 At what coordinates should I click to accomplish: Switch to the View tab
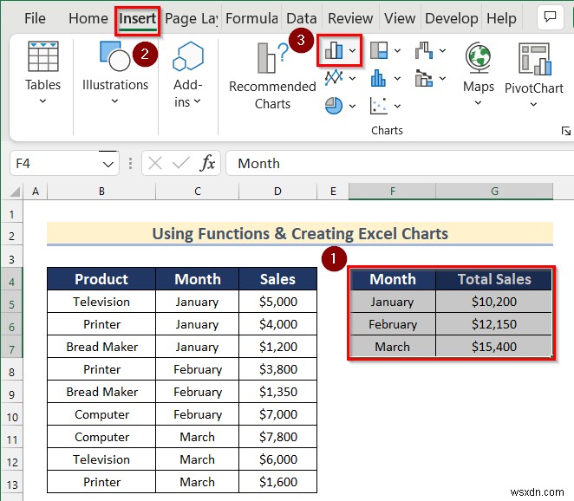tap(400, 18)
